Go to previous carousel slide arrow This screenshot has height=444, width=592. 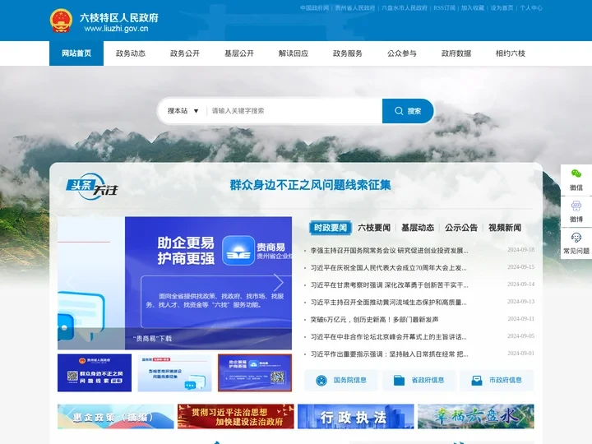(x=70, y=282)
